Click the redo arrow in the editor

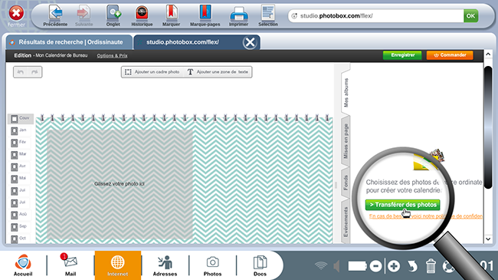(x=34, y=72)
